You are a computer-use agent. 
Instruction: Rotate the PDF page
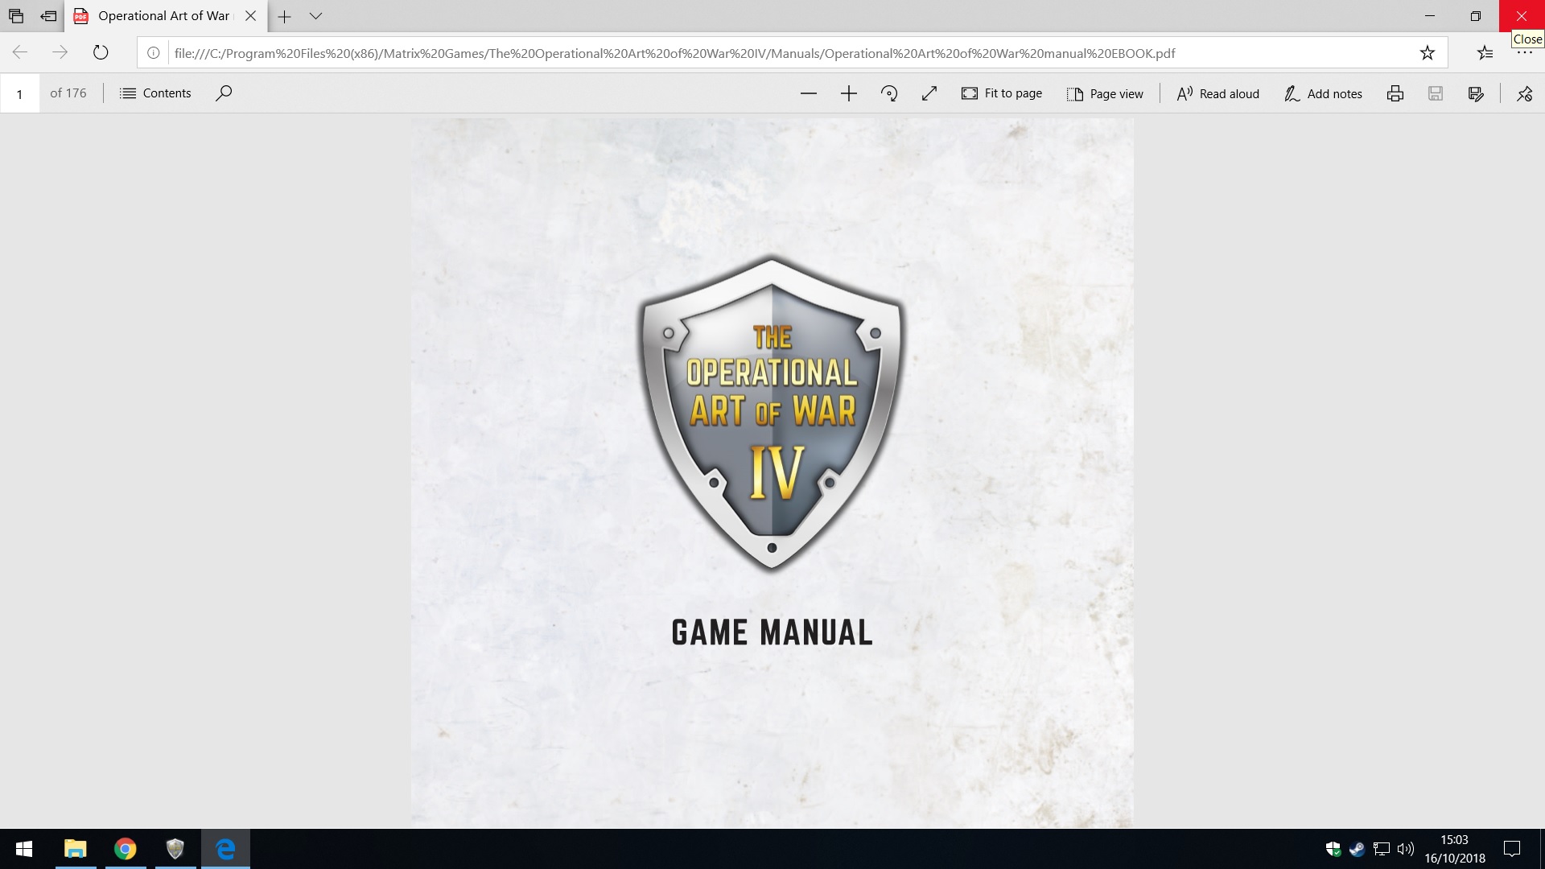889,93
